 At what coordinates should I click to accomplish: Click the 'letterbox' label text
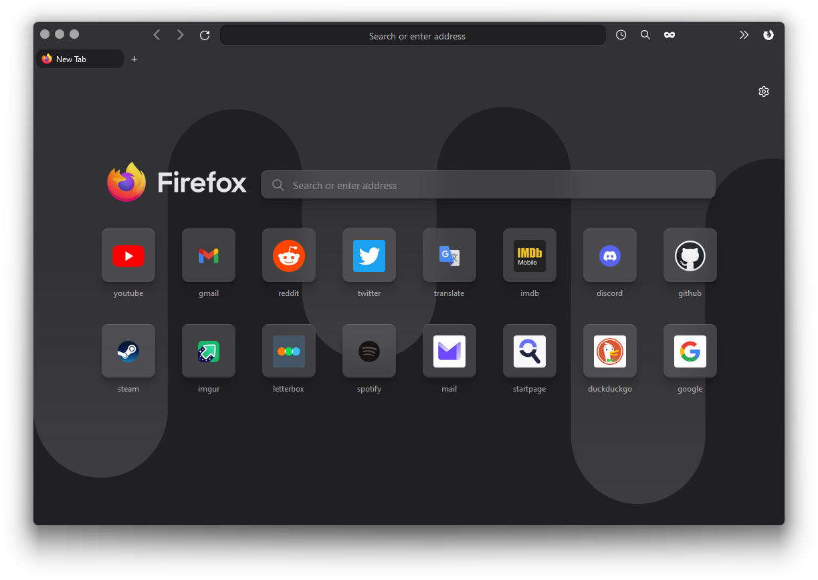click(289, 389)
